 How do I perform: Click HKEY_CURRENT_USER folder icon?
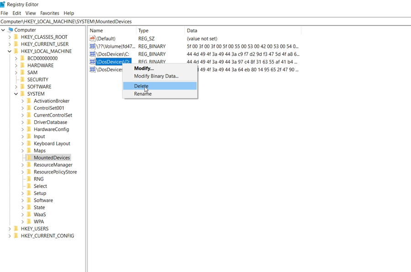(x=16, y=44)
